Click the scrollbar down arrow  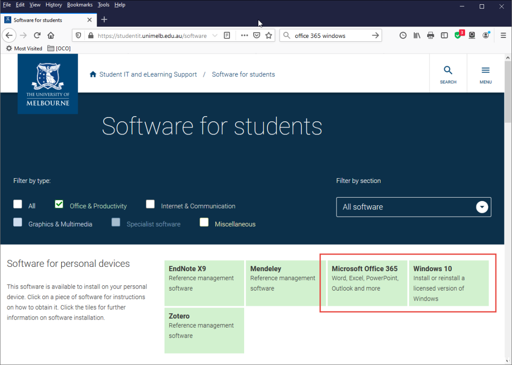point(508,361)
